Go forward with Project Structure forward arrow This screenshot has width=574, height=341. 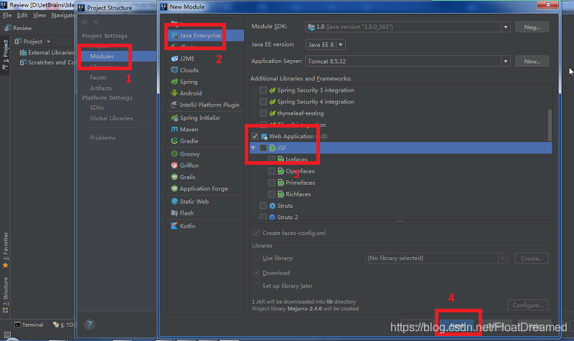96,22
